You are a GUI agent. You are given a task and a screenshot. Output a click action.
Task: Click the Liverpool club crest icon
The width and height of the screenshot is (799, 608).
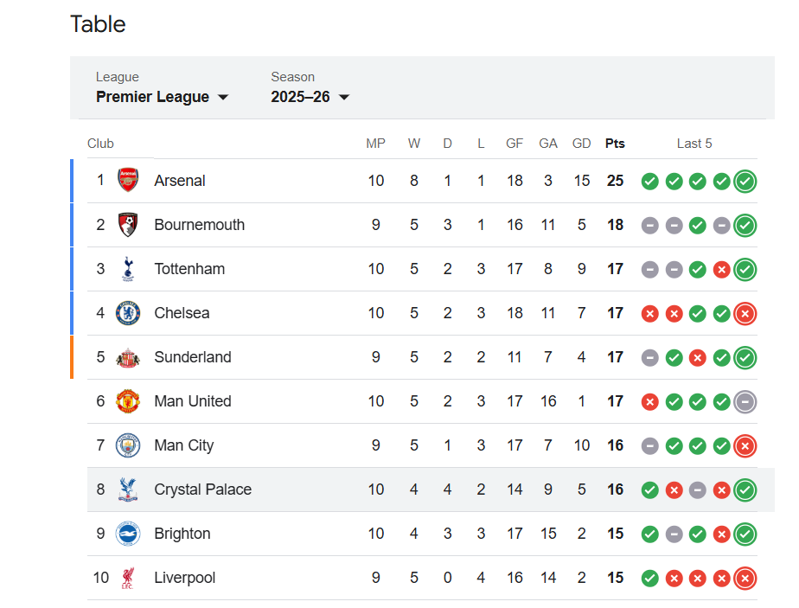coord(128,578)
